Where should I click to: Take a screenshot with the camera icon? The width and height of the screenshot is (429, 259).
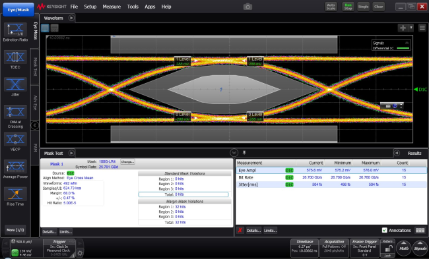click(x=247, y=7)
